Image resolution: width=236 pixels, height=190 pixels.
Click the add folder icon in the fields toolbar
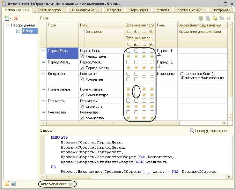(x=215, y=19)
